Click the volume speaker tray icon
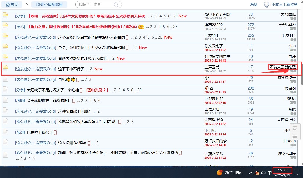This screenshot has height=178, width=303. [263, 173]
